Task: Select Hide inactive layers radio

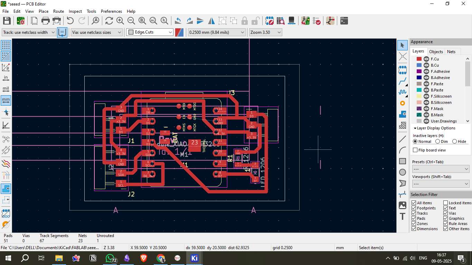Action: (x=454, y=141)
